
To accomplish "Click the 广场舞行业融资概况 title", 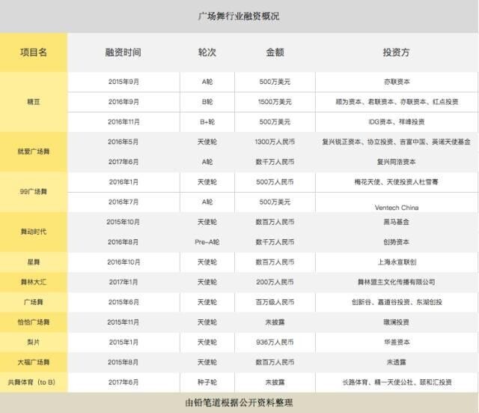I will coord(239,16).
